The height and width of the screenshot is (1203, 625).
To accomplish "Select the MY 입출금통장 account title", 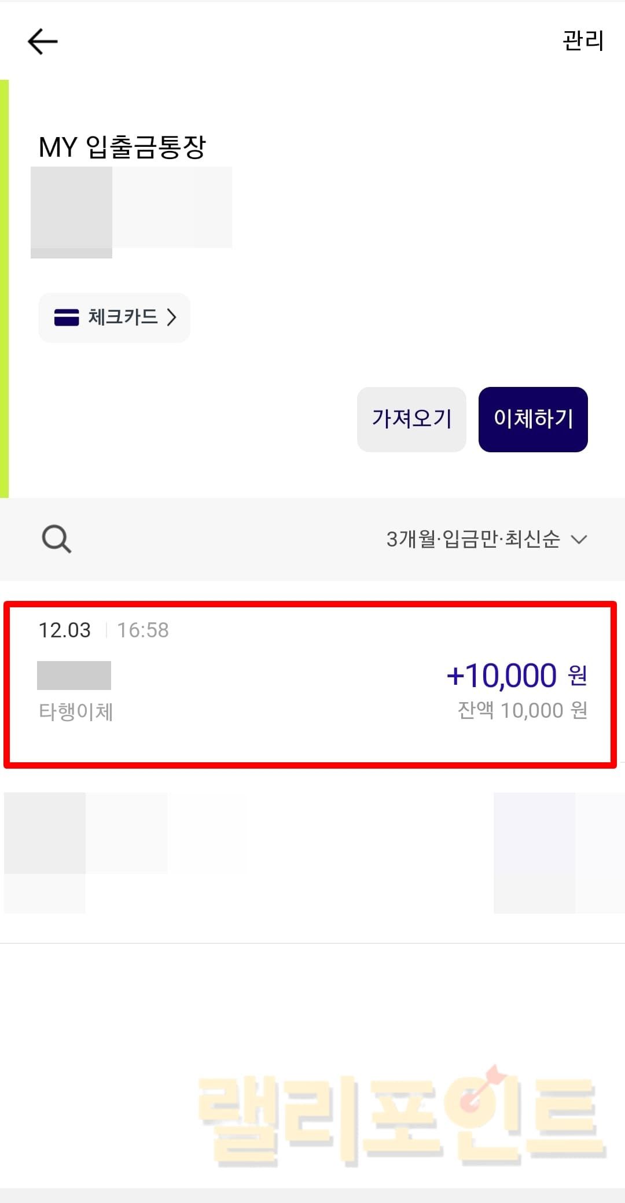I will coord(122,147).
